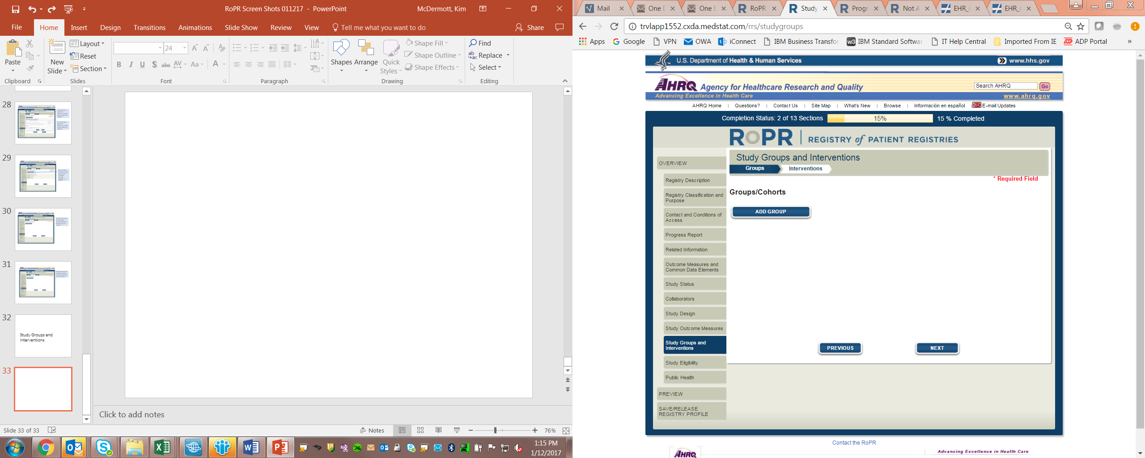Image resolution: width=1145 pixels, height=458 pixels.
Task: Justify paragraph text
Action: (271, 64)
